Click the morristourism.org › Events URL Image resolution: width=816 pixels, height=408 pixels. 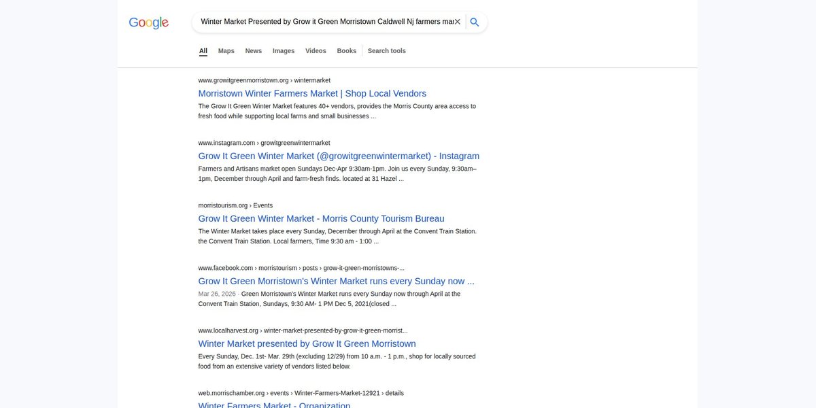[235, 205]
